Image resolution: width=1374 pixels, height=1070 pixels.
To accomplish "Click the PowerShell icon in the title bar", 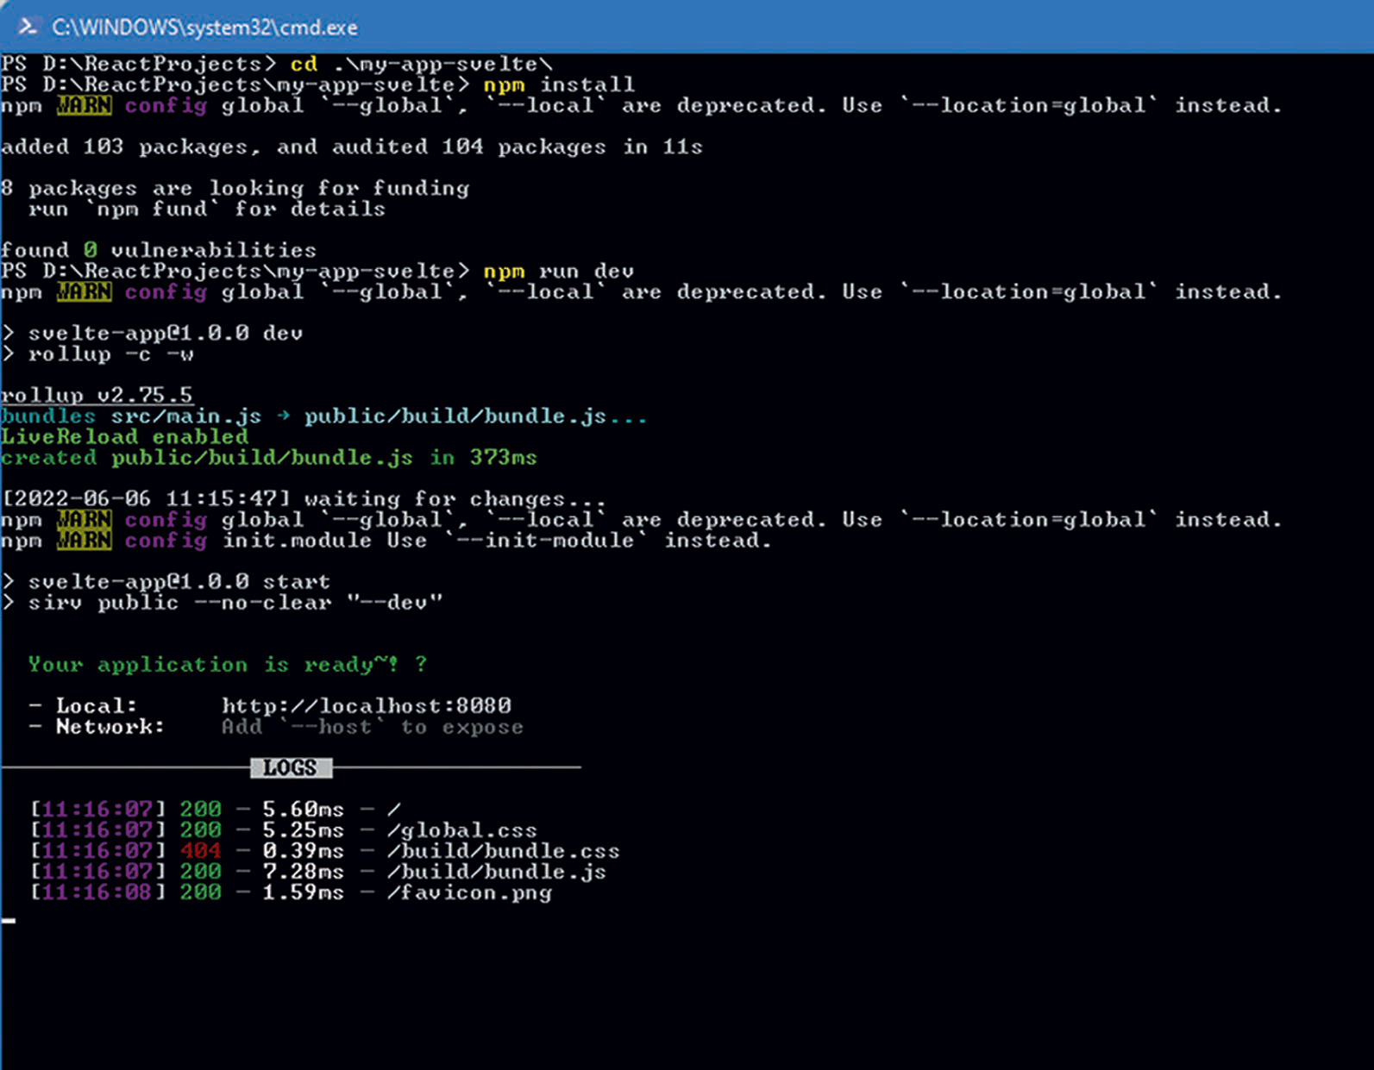I will click(x=27, y=27).
